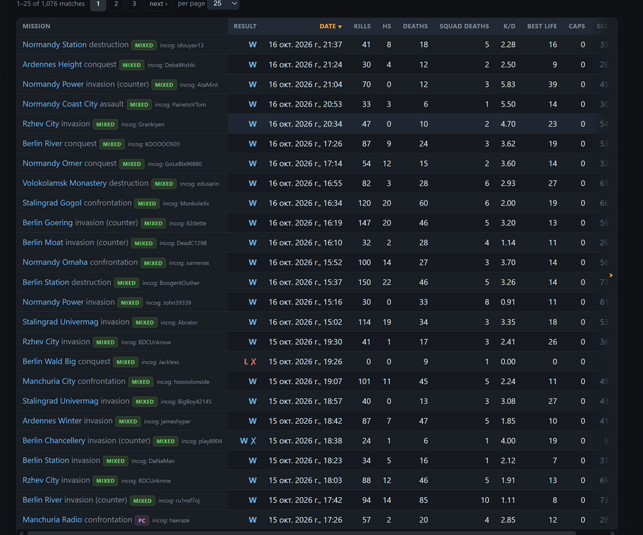The height and width of the screenshot is (535, 643).
Task: Sort by the BEST LIFE column header
Action: (542, 26)
